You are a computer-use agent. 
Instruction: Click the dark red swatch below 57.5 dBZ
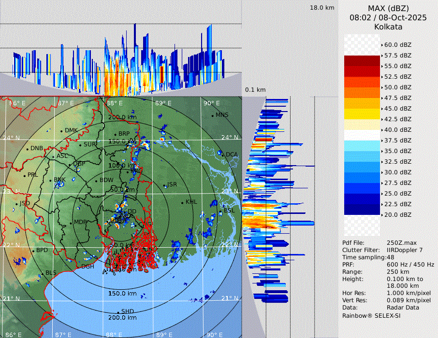pos(362,61)
